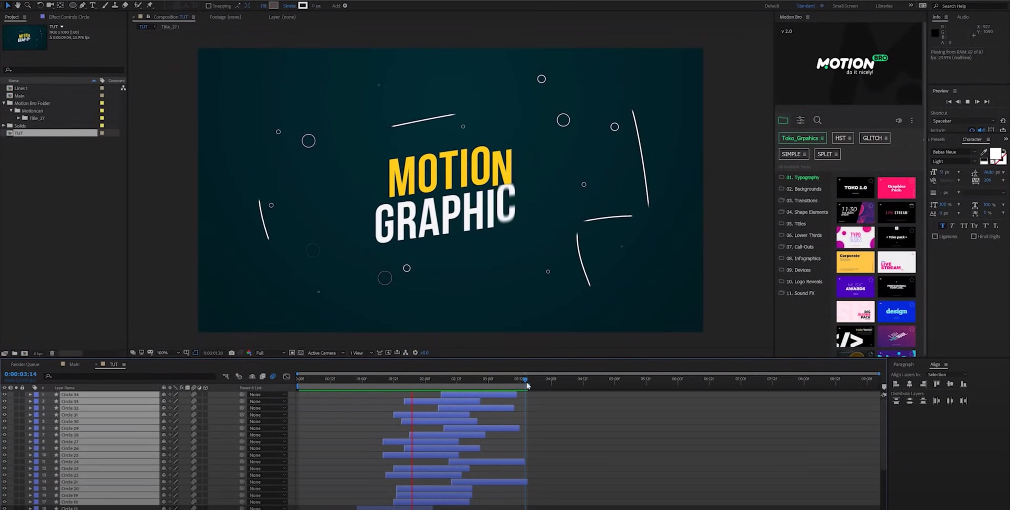1010x510 pixels.
Task: Select the Pen tool
Action: (x=82, y=5)
